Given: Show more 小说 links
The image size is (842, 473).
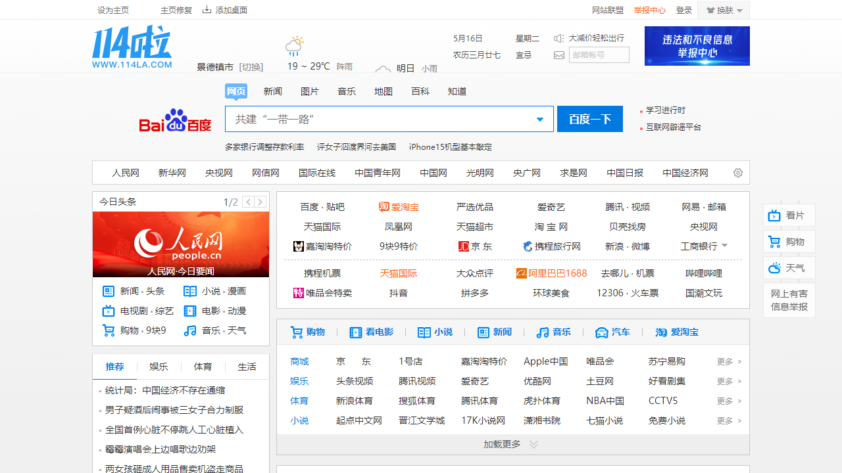Looking at the screenshot, I should tap(729, 421).
